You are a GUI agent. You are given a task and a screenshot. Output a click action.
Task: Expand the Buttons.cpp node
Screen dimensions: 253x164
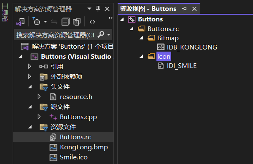point(39,117)
